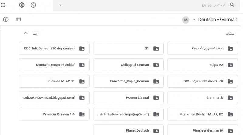Select BBC Talk German (10 day course) folder
The height and width of the screenshot is (135, 243).
[54, 48]
